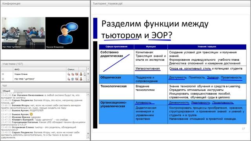251x141 pixels.
Task: Click underlined word Эмпатия on slide
Action: pyautogui.click(x=213, y=78)
